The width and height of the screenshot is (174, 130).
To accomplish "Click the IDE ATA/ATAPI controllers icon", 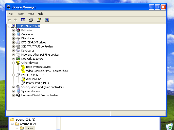I will 18,46.
